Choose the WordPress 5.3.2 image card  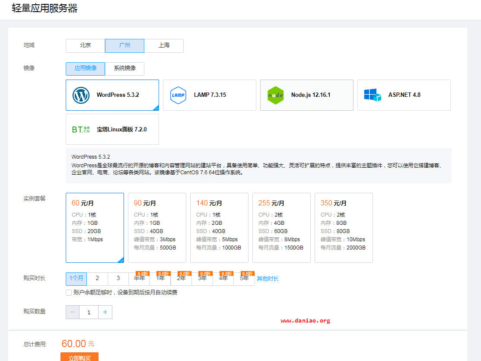coord(112,95)
